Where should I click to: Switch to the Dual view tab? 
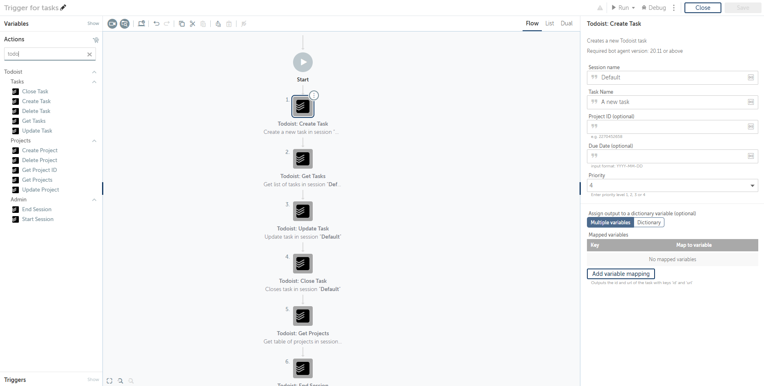(566, 23)
